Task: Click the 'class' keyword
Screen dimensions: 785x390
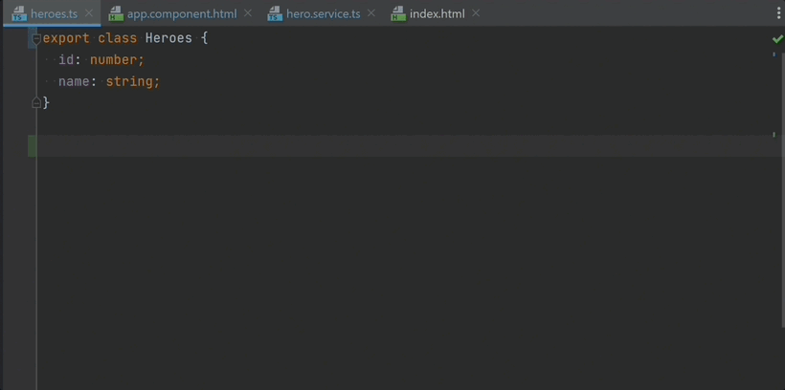Action: coord(117,38)
